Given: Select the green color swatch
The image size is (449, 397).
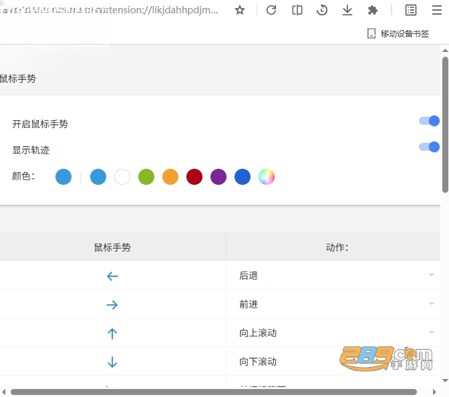Looking at the screenshot, I should [x=146, y=177].
